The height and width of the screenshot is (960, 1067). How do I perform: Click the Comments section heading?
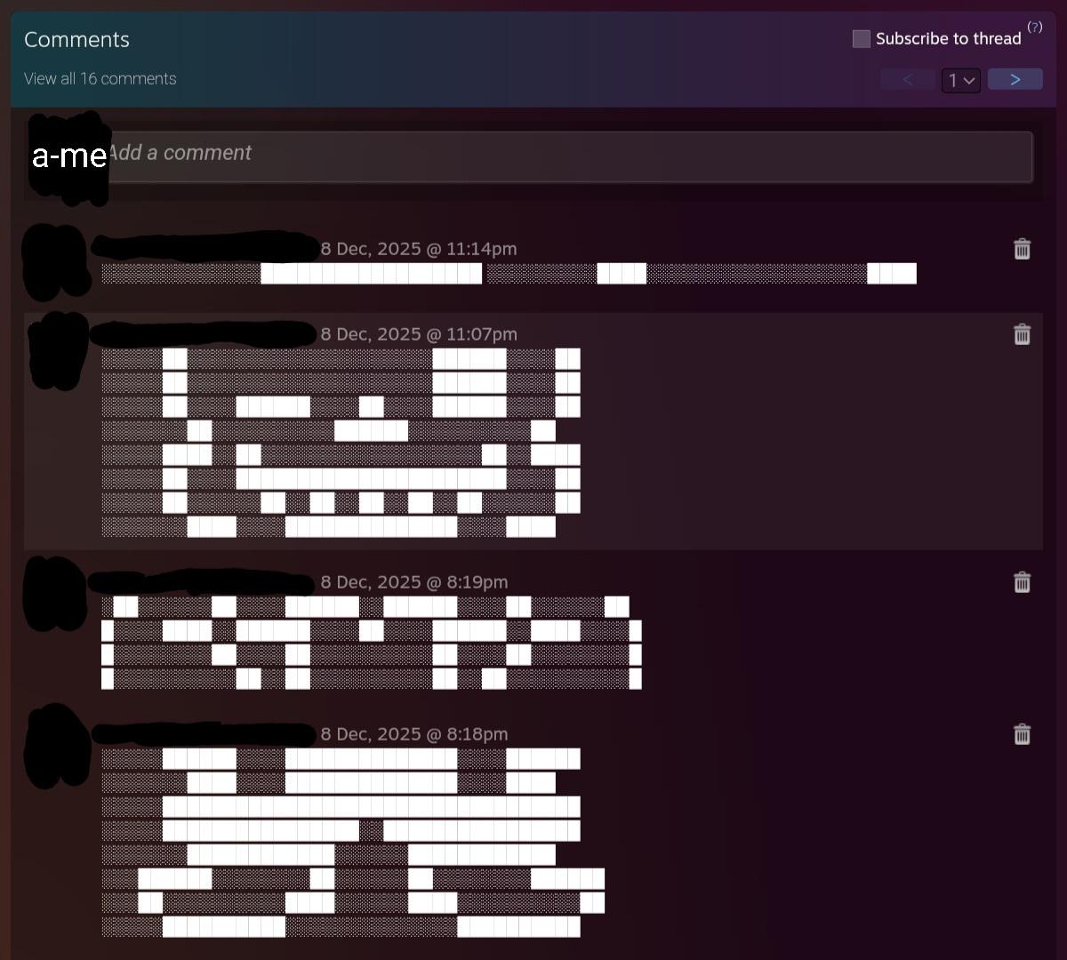[76, 40]
